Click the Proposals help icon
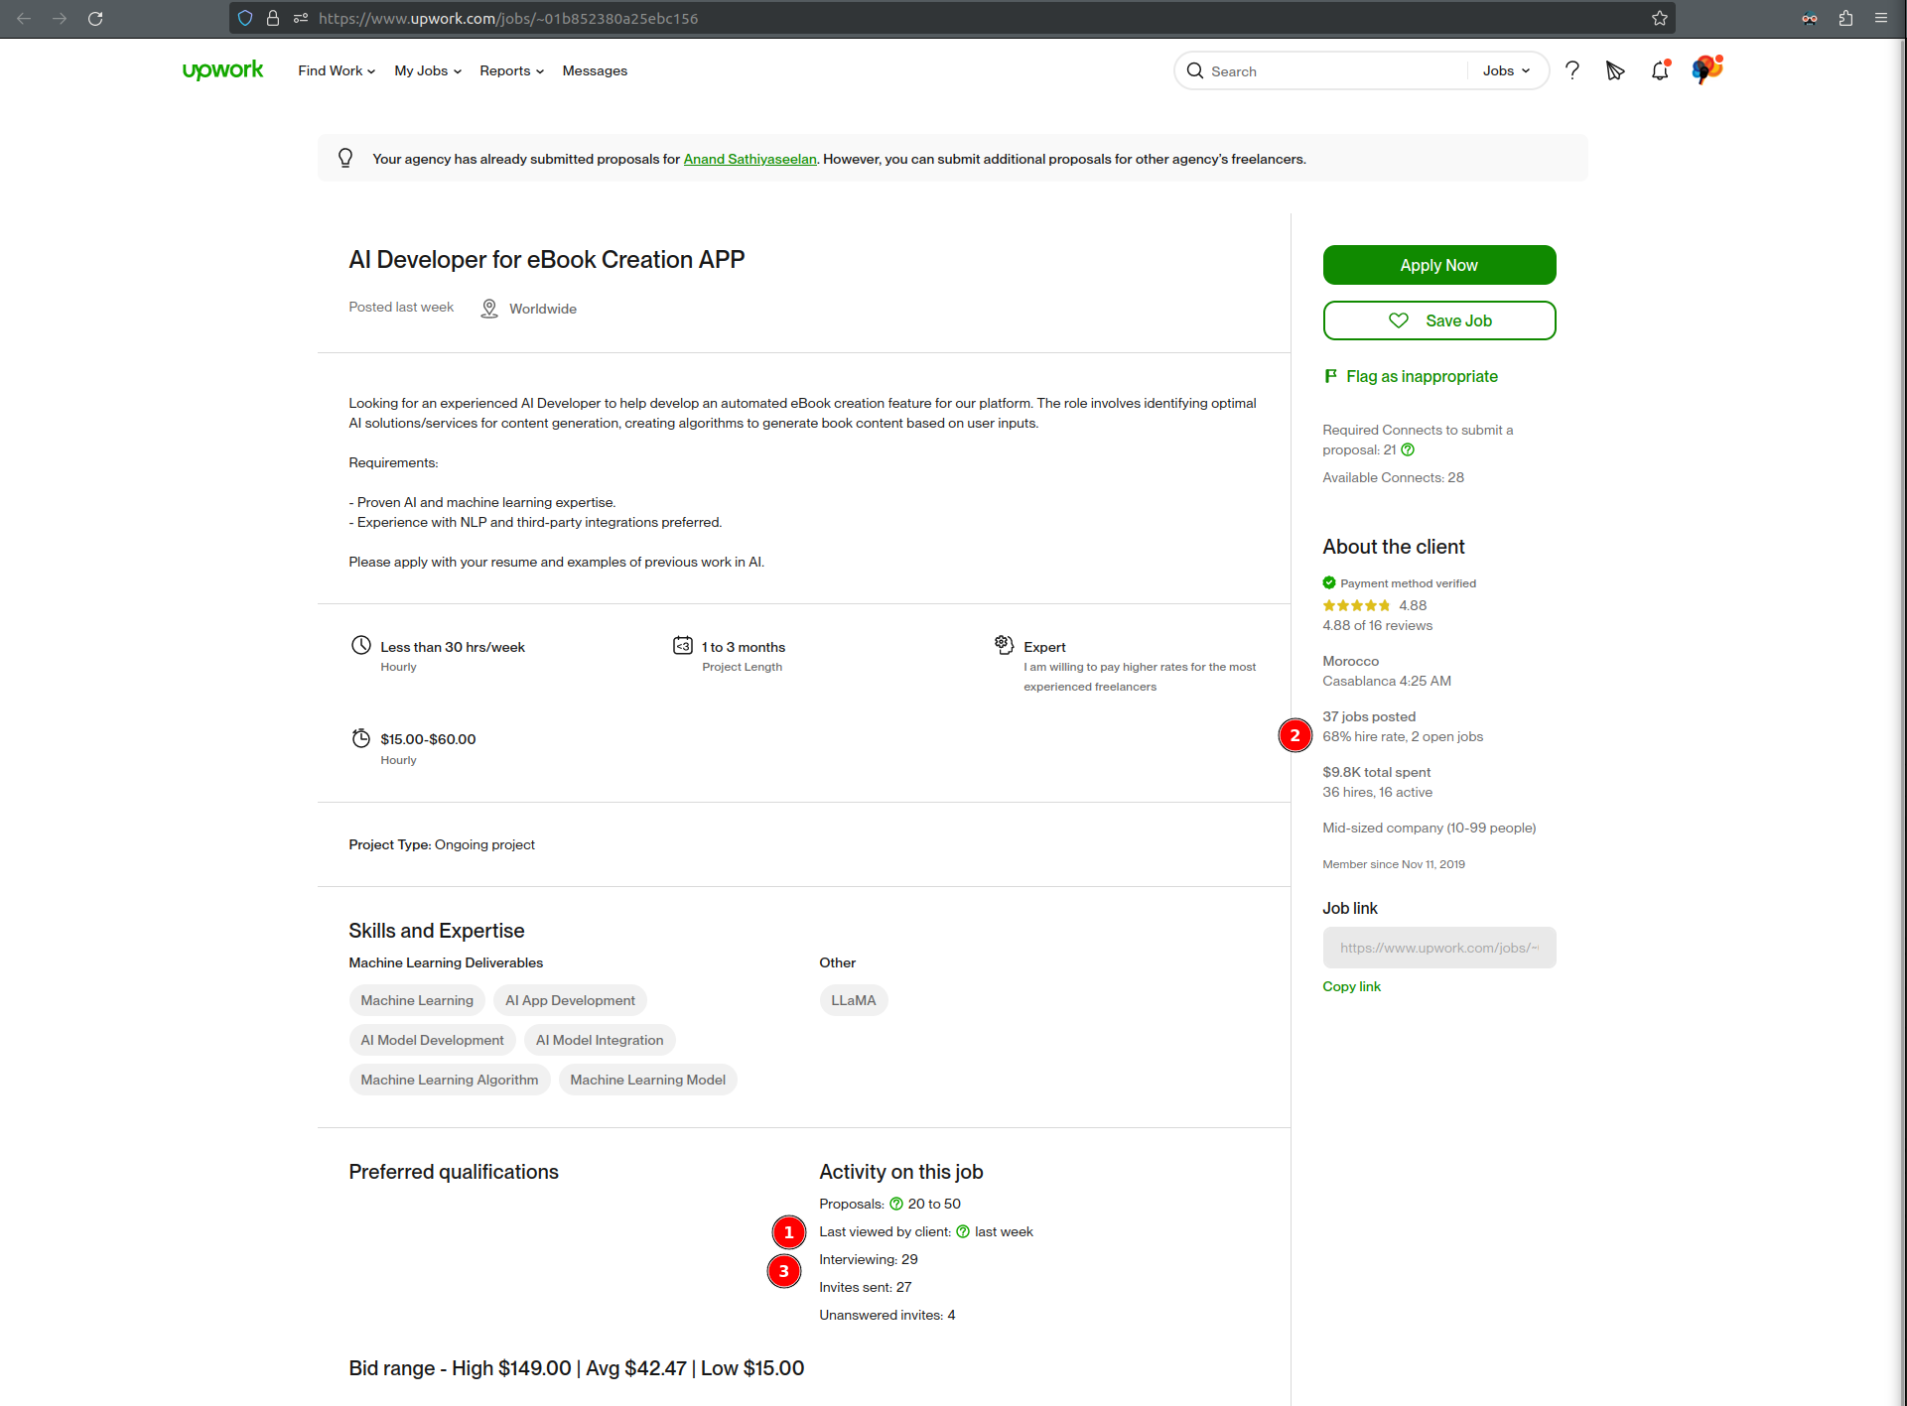The height and width of the screenshot is (1406, 1907). (896, 1204)
